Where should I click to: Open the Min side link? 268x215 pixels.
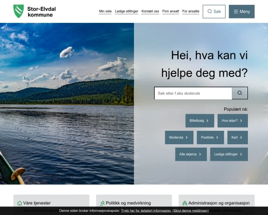(105, 11)
